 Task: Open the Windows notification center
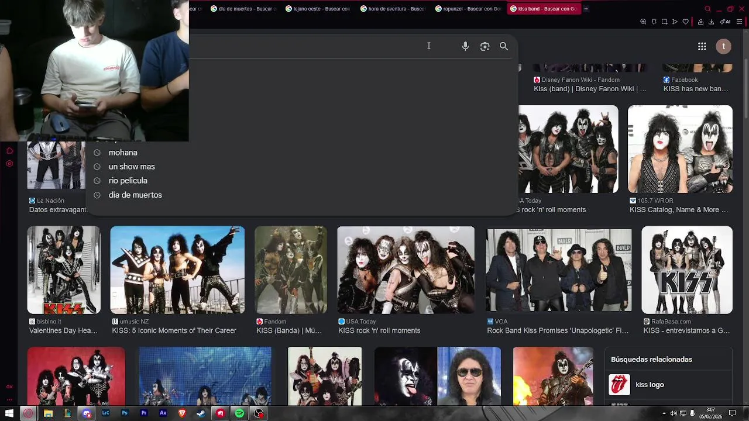pos(732,413)
